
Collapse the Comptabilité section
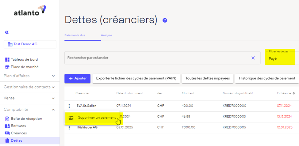tap(30, 109)
